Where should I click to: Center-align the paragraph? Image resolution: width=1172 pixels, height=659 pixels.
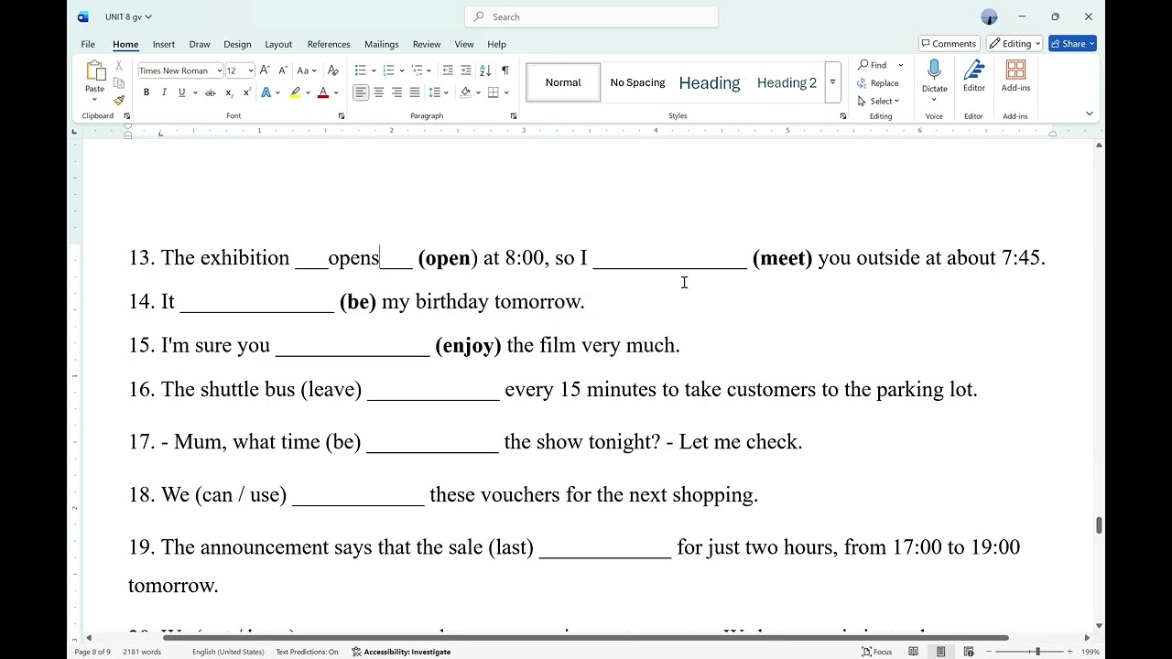point(379,92)
